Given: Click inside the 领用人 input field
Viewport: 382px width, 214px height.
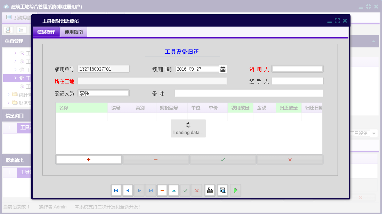Looking at the screenshot, I should click(297, 69).
